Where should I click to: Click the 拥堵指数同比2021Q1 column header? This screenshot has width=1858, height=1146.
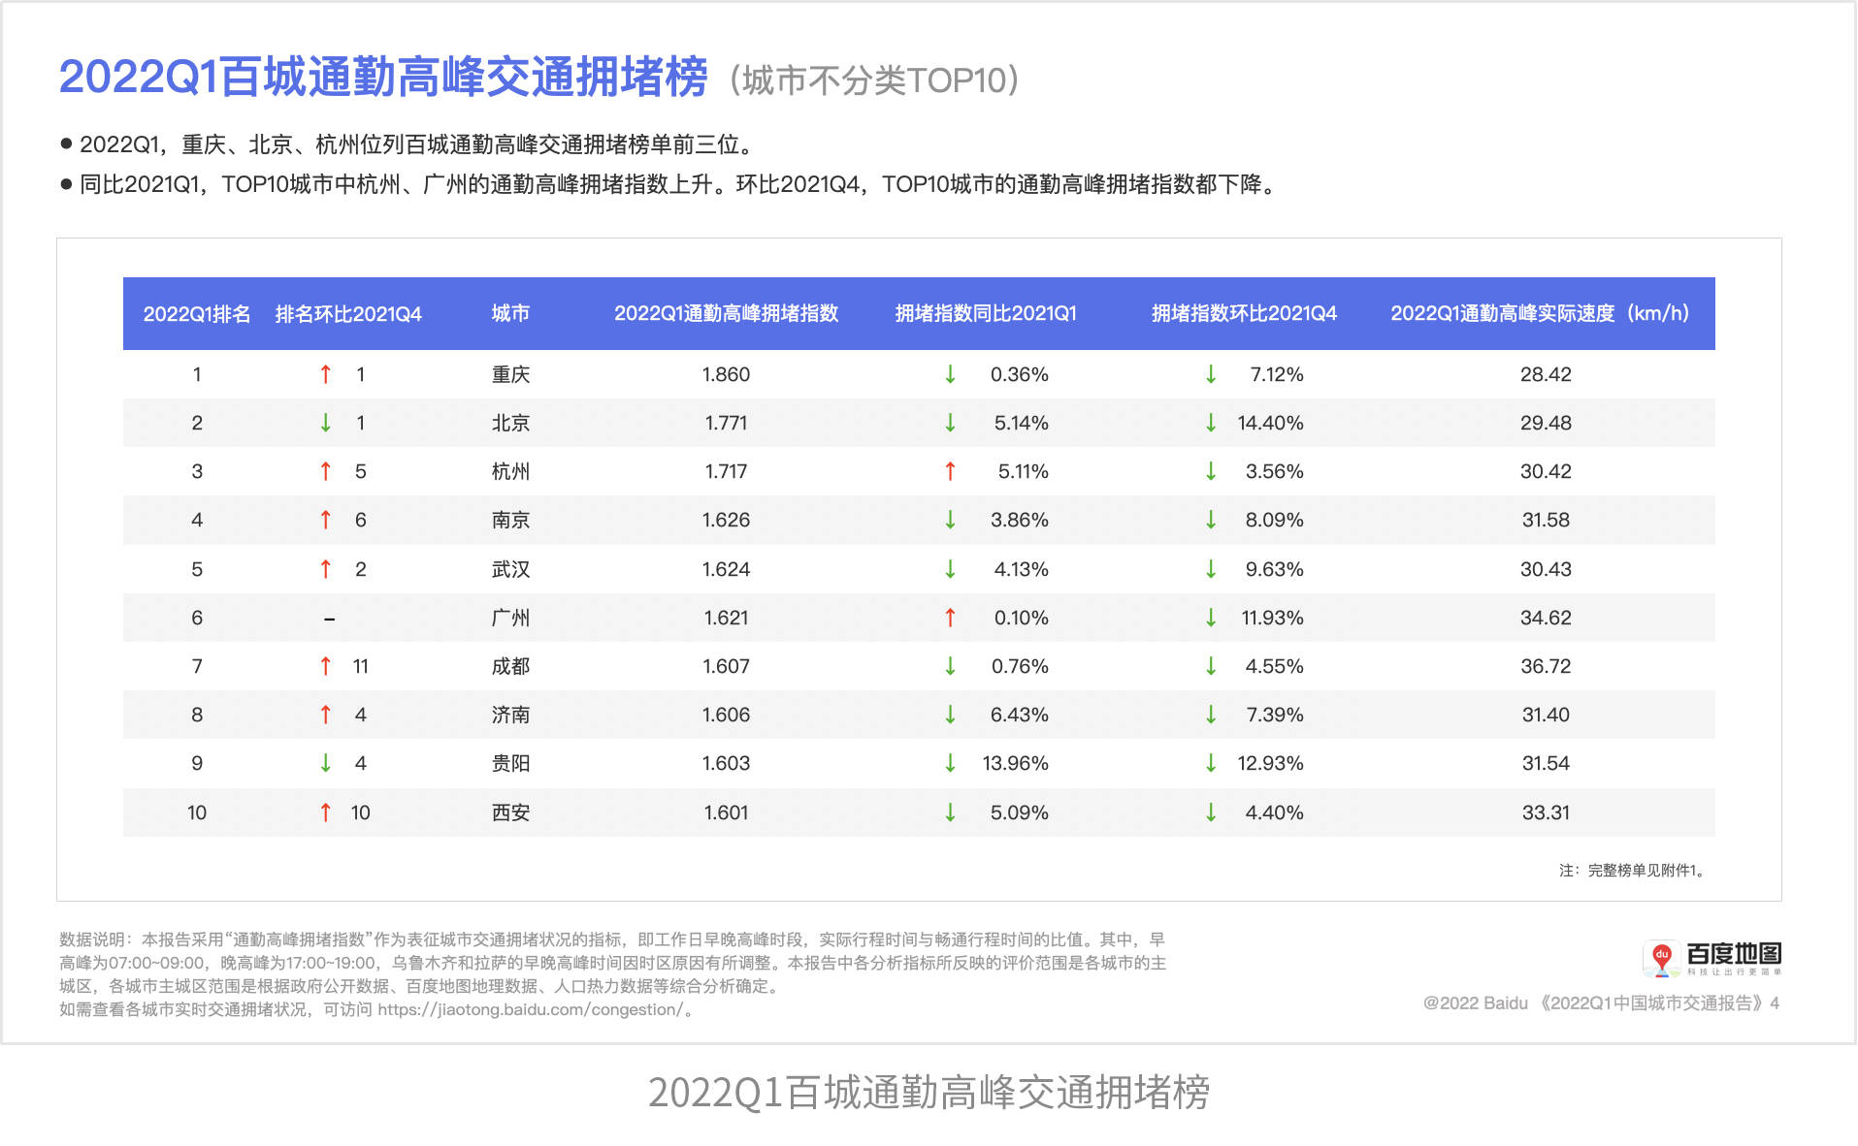point(986,313)
